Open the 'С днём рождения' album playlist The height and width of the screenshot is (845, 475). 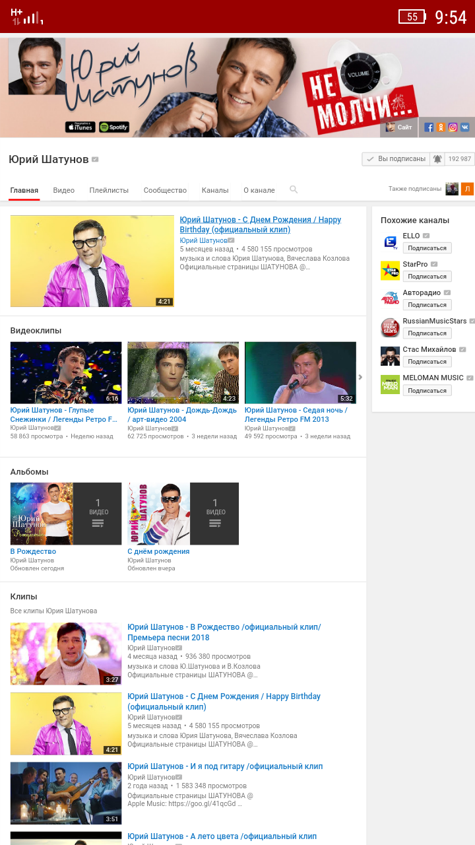click(158, 551)
